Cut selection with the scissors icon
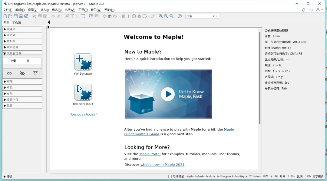The width and height of the screenshot is (327, 181). tap(35, 16)
